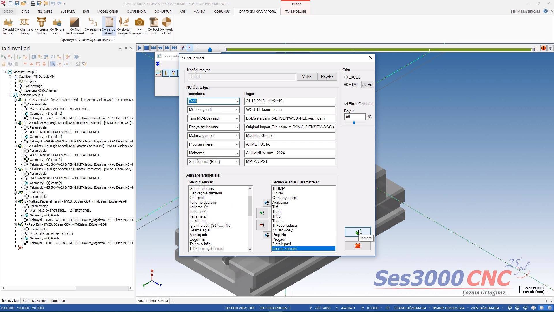
Task: Open the X+ work offset tool
Action: pyautogui.click(x=166, y=26)
